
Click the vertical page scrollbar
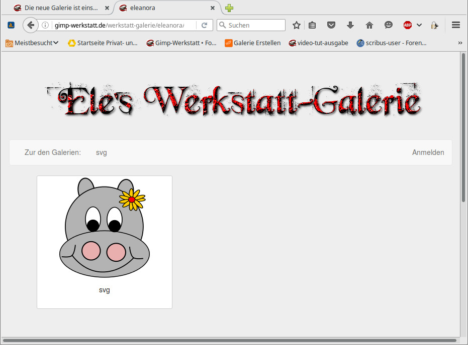[x=463, y=127]
